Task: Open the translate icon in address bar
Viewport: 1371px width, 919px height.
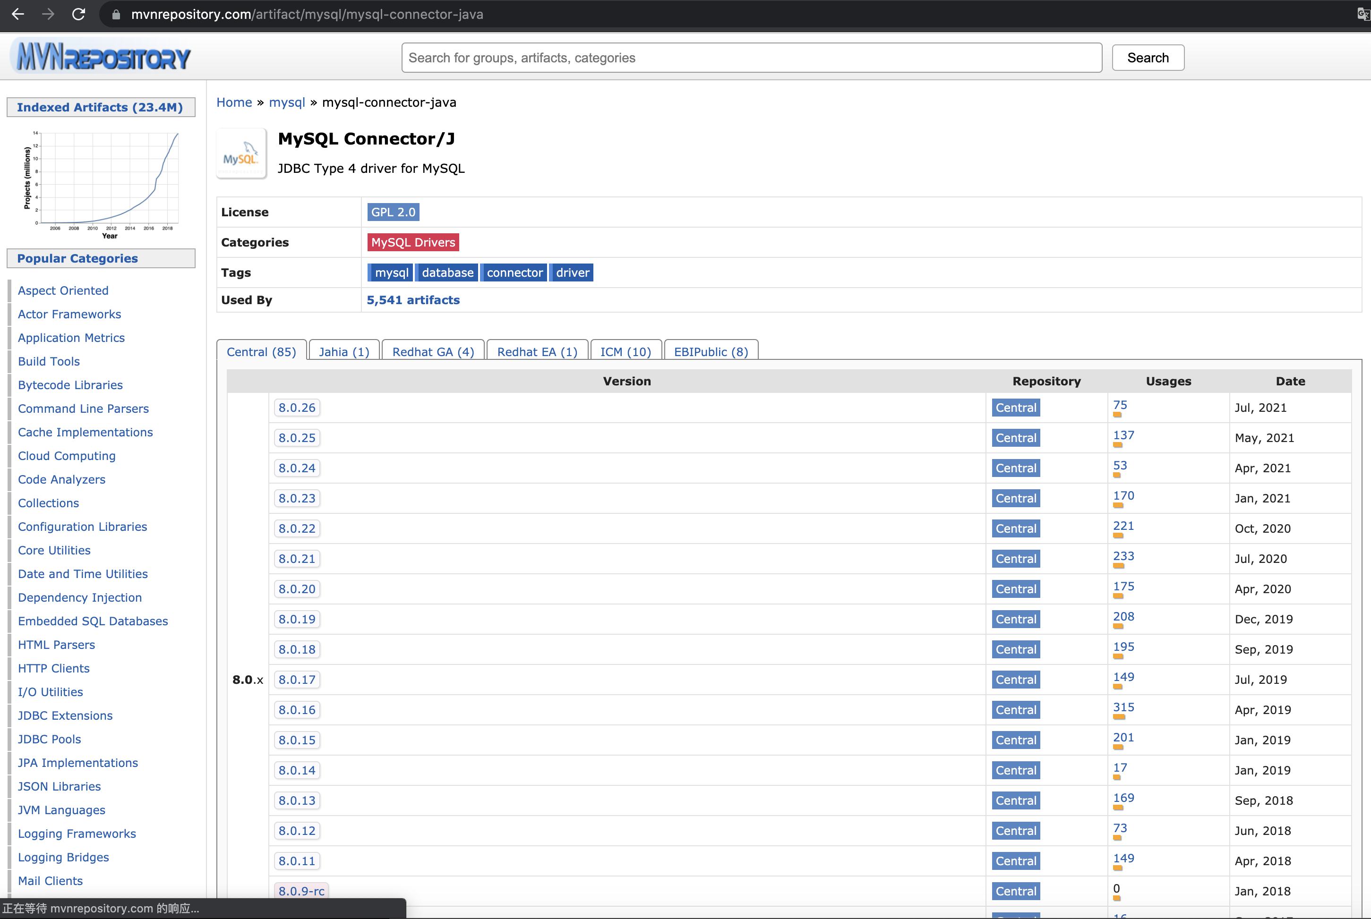Action: 1364,14
